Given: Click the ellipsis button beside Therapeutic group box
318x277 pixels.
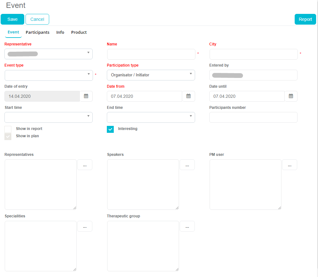Looking at the screenshot, I should click(187, 227).
